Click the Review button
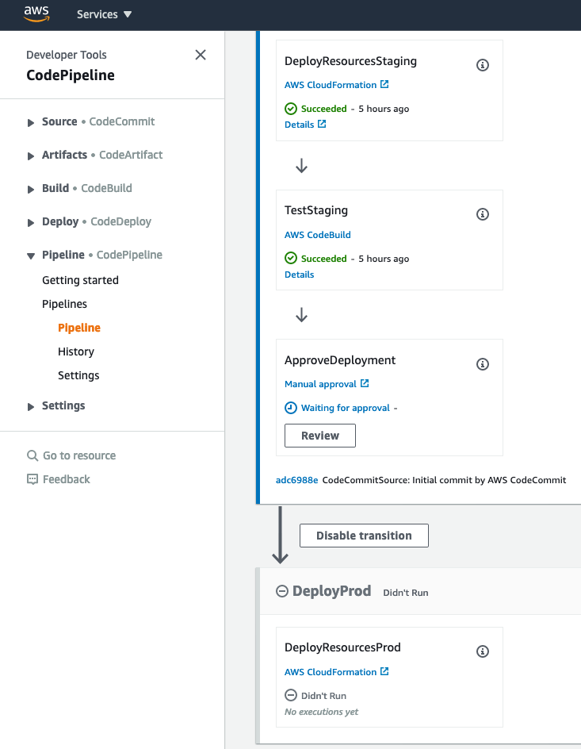This screenshot has width=581, height=749. coord(320,436)
